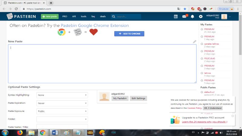242x136 pixels.
Task: Click the taskbar clock showing 10:35 a.m.
Action: (231, 131)
